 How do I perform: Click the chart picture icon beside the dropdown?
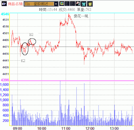click(x=62, y=4)
